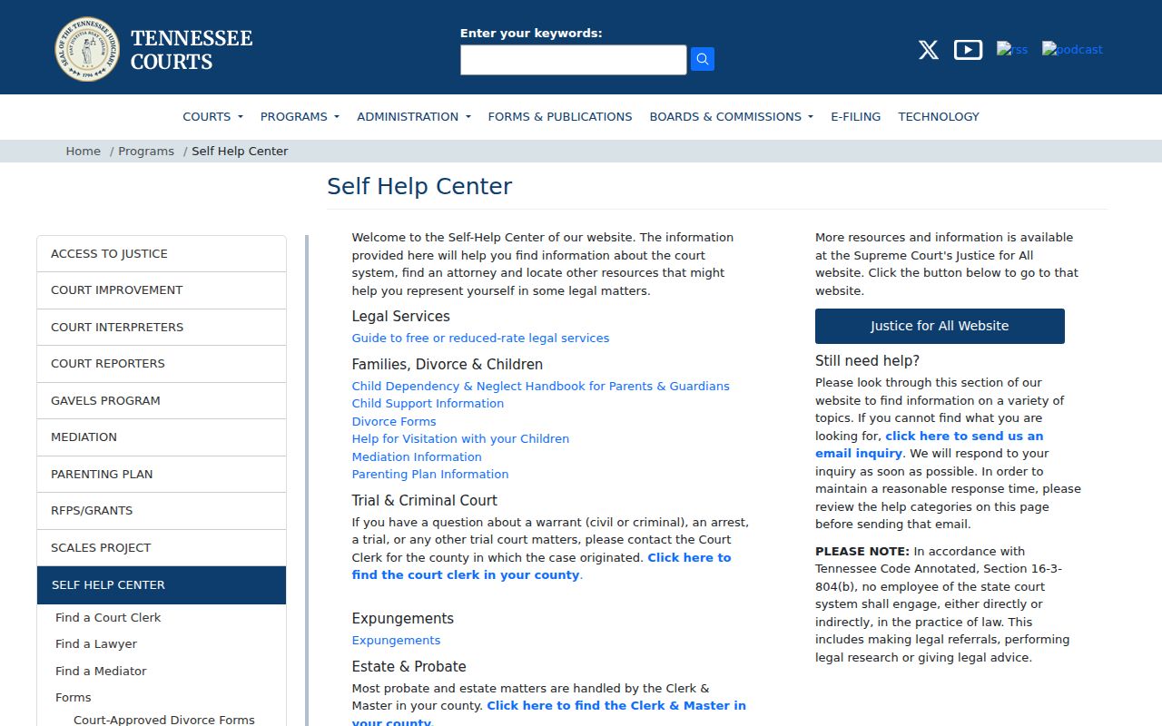Click the Tennessee Judiciary seal logo

(87, 49)
